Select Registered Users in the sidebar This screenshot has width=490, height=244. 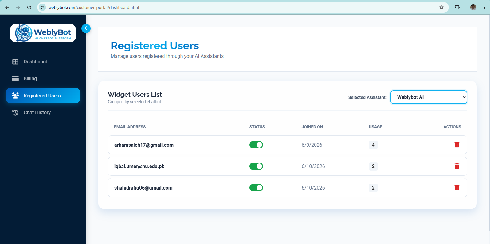tap(43, 96)
